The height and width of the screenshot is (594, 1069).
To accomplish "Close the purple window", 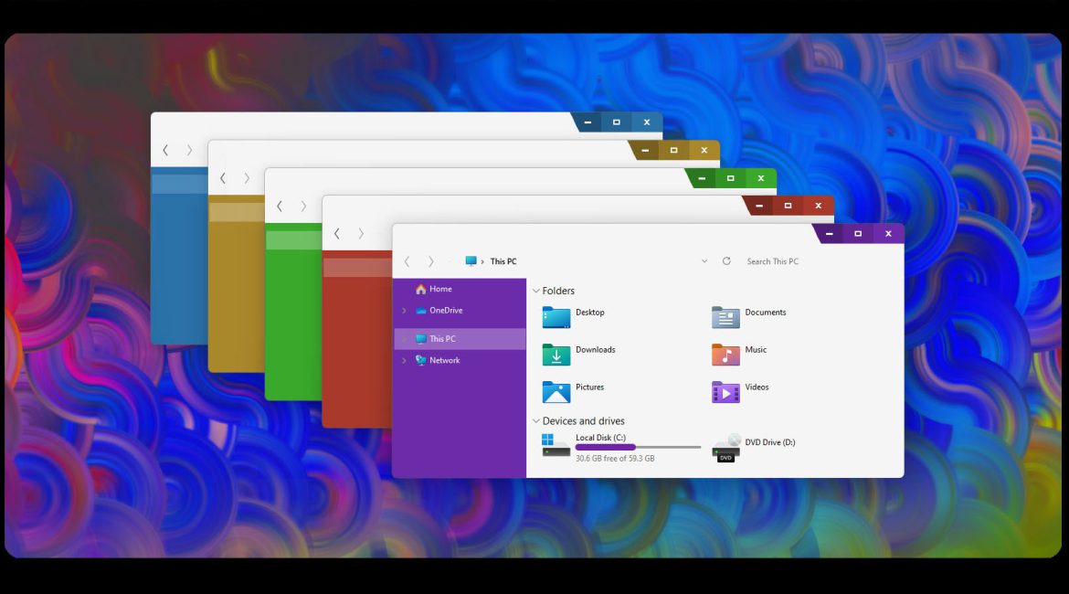I will [x=888, y=233].
